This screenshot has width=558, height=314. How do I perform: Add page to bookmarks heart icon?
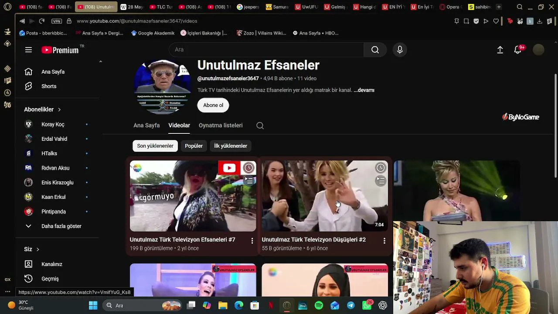pyautogui.click(x=496, y=21)
